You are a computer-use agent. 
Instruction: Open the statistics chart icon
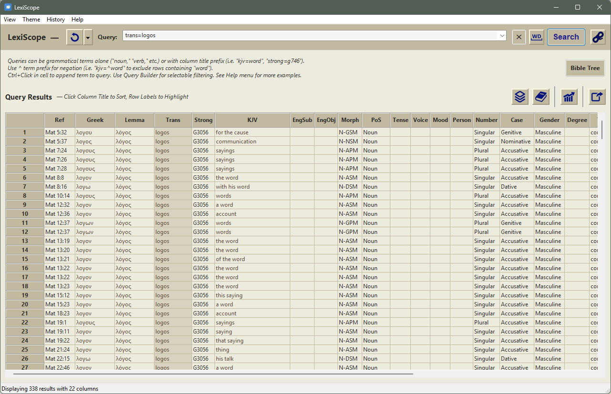[x=569, y=97]
